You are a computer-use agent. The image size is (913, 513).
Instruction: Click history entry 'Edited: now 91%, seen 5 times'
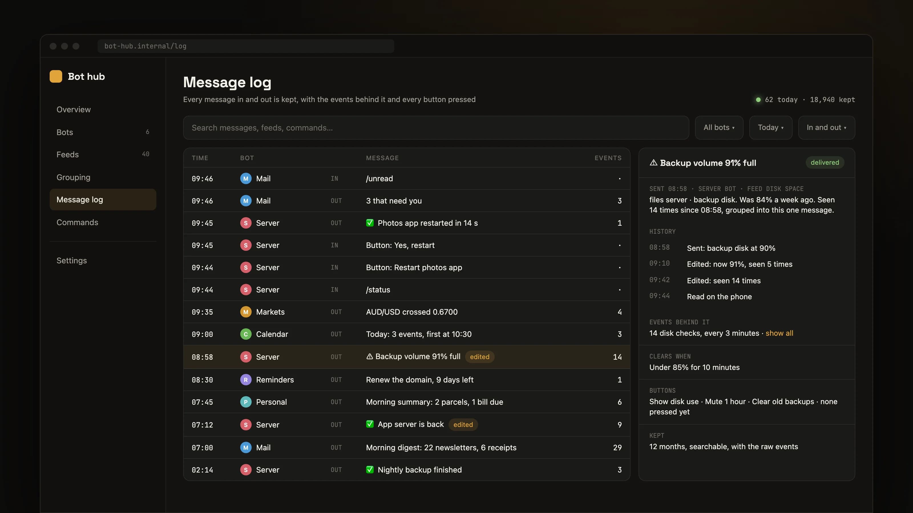tap(739, 264)
